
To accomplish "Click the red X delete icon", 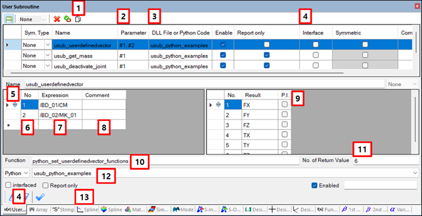I will [57, 19].
